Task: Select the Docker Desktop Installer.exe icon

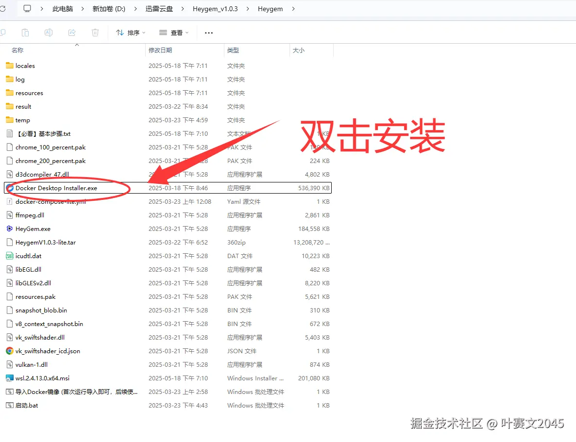Action: (x=10, y=188)
